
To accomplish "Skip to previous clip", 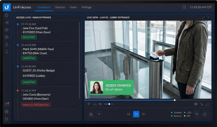I will pos(128,114).
